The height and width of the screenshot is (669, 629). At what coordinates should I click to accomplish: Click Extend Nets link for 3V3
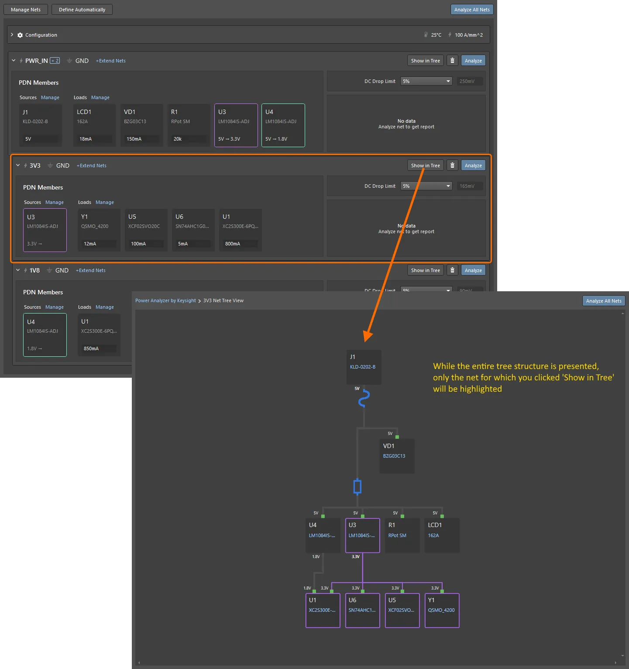point(92,166)
